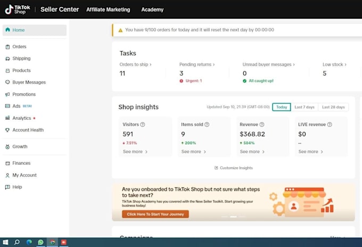The image size is (362, 247).
Task: Click the red Urgent alert icon
Action: [182, 81]
